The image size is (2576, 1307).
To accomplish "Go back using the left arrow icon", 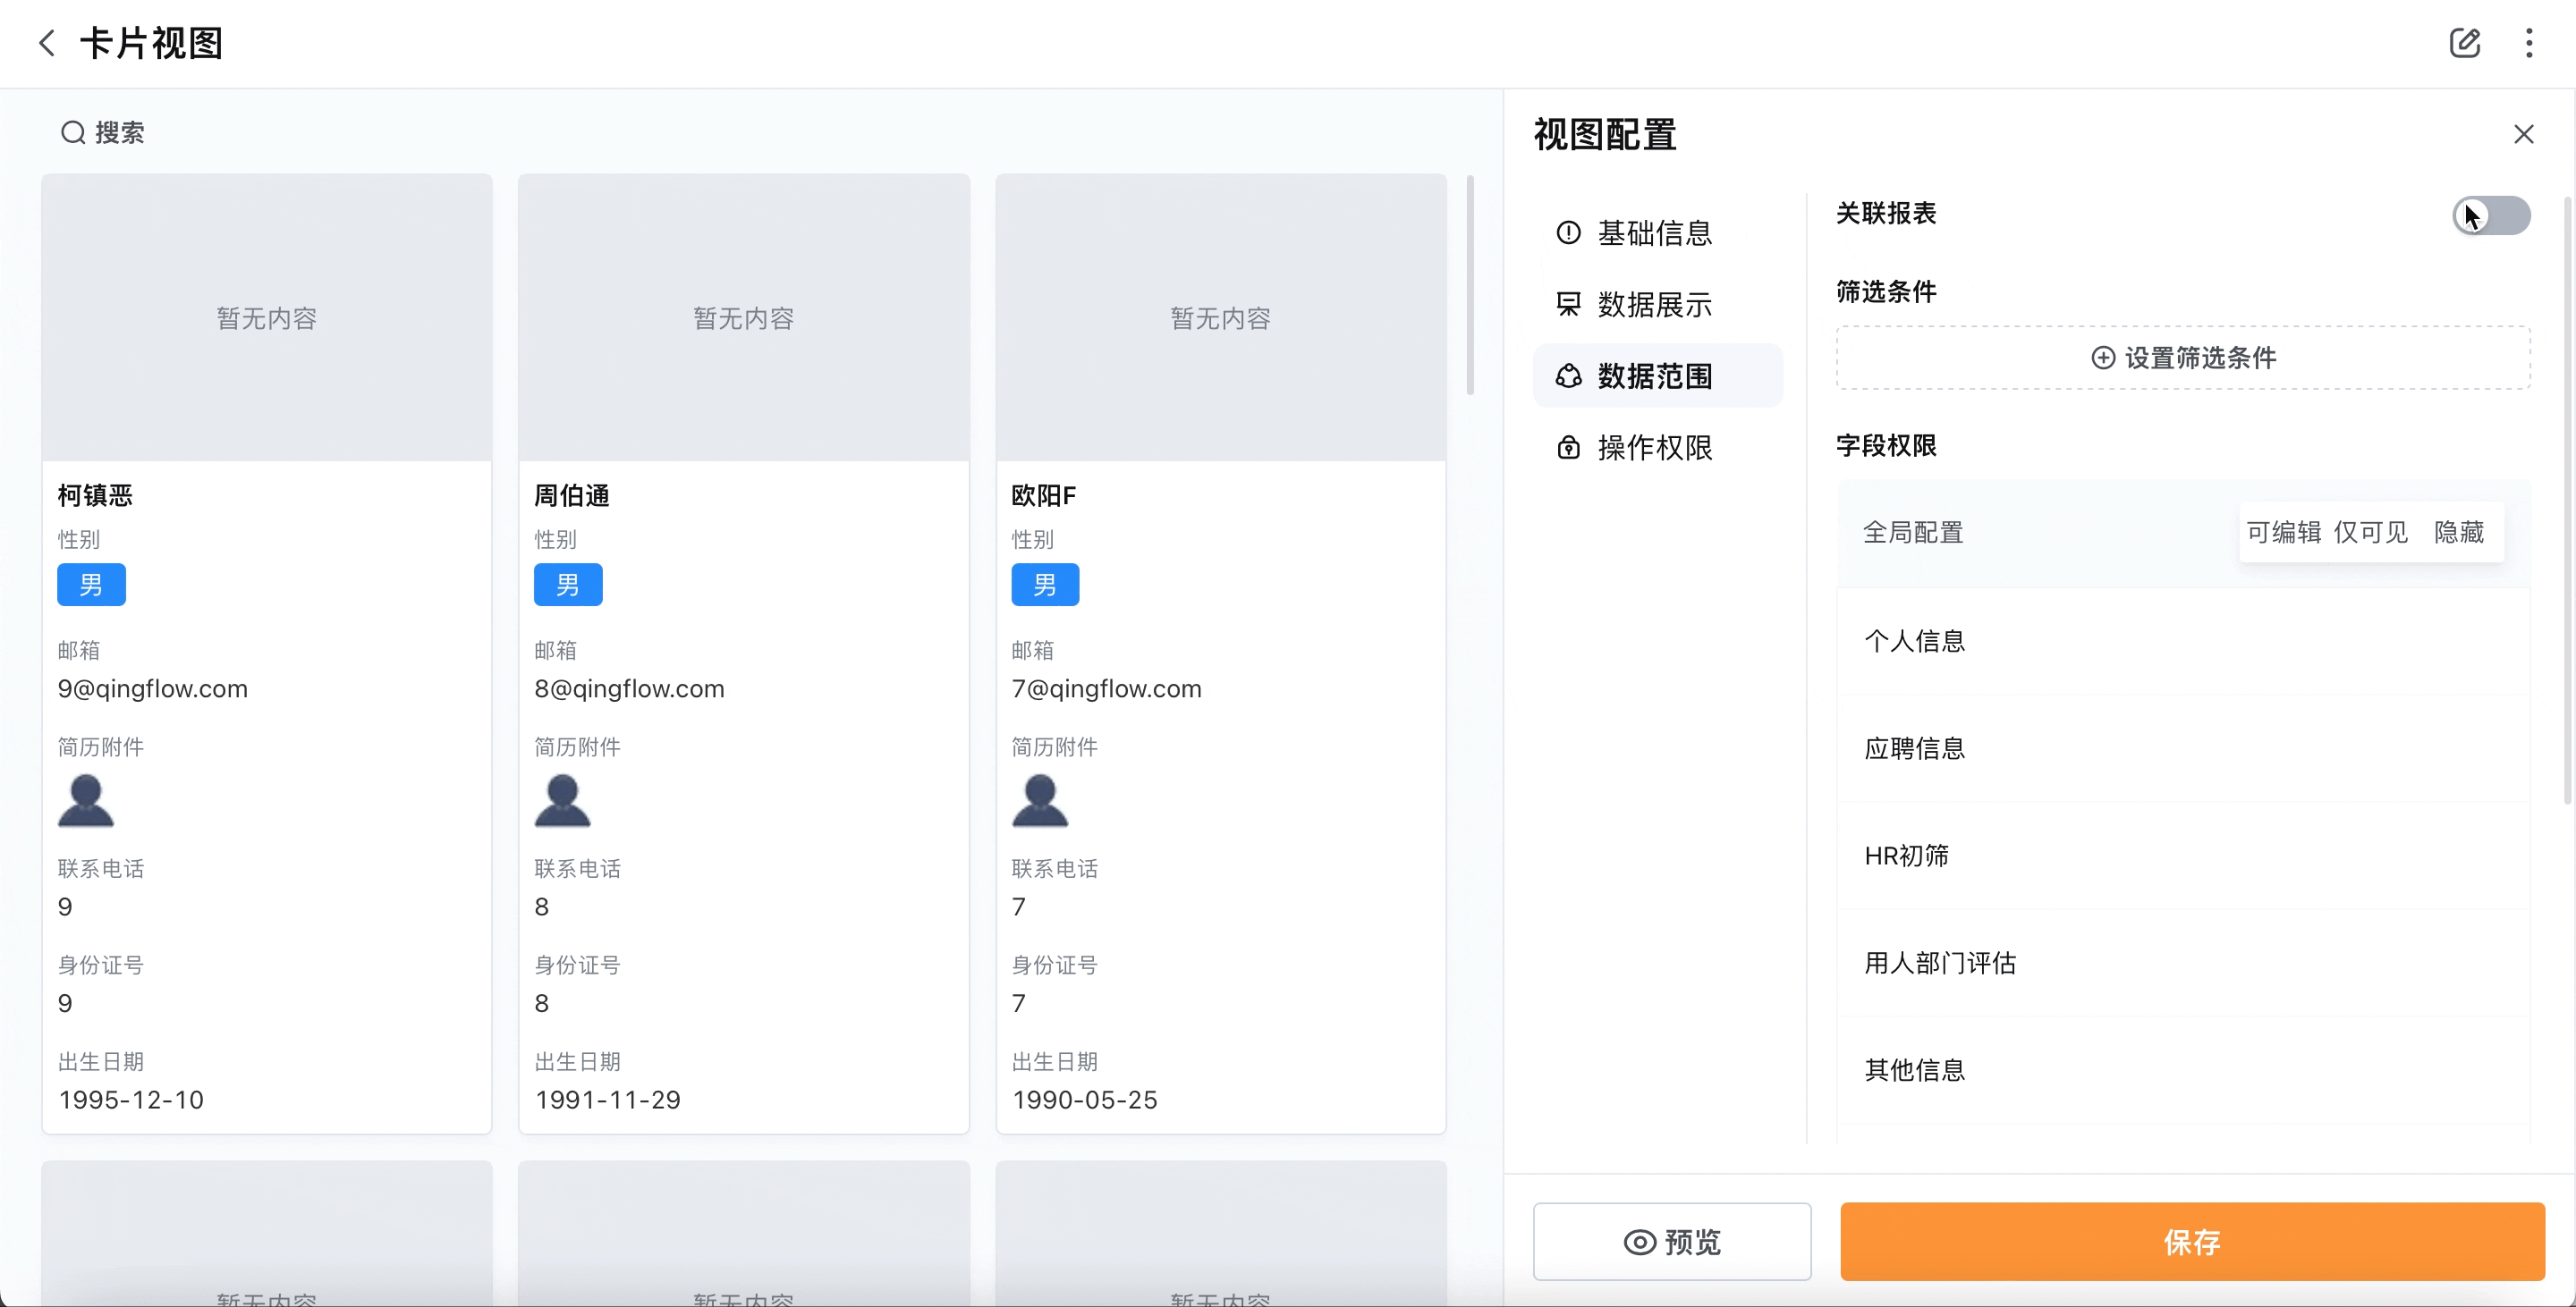I will pos(46,43).
